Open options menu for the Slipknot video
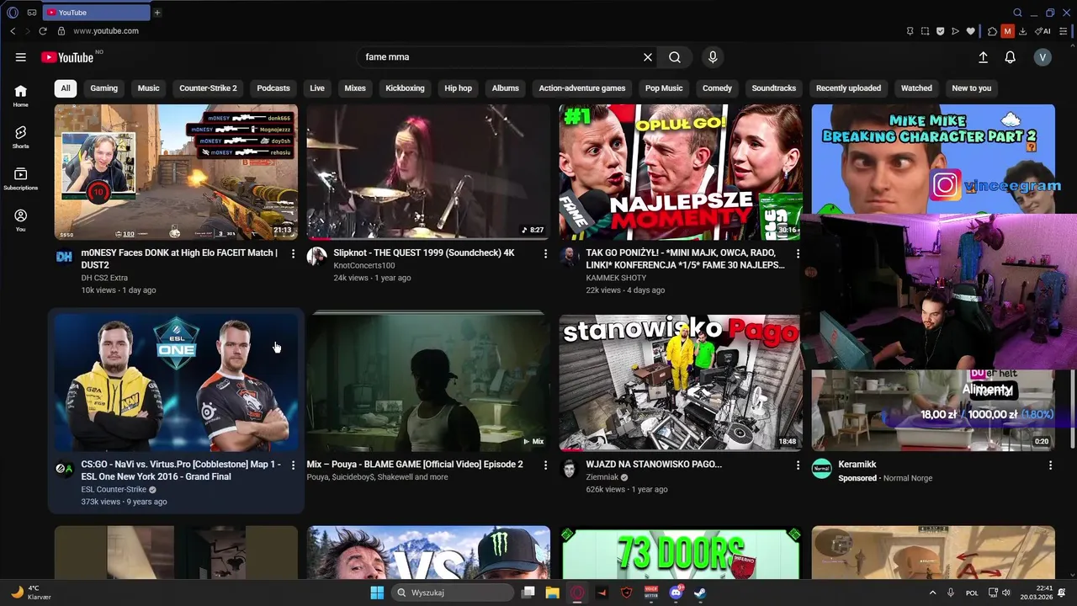 tap(545, 253)
